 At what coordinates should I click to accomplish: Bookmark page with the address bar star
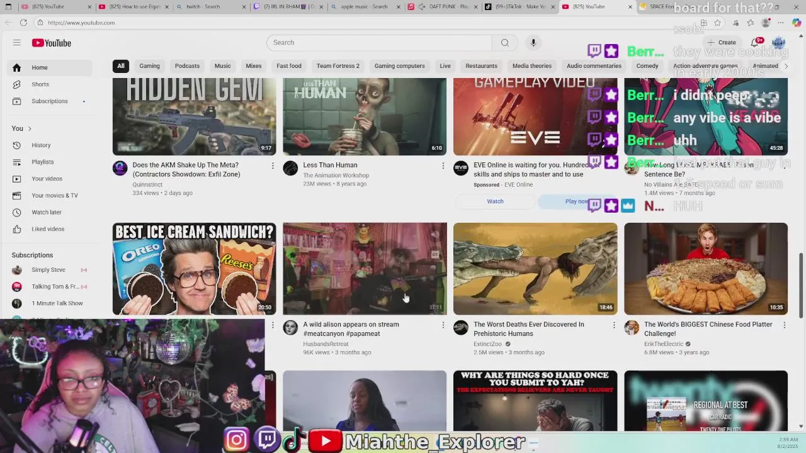(x=717, y=23)
